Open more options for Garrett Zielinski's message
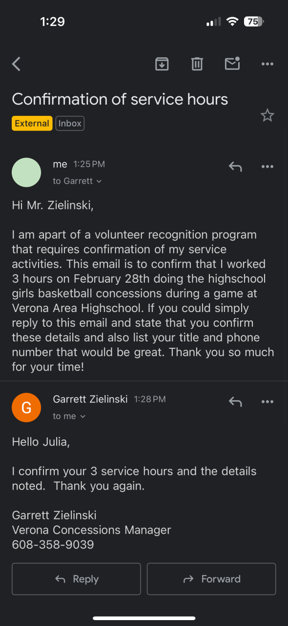288x626 pixels. (x=267, y=402)
